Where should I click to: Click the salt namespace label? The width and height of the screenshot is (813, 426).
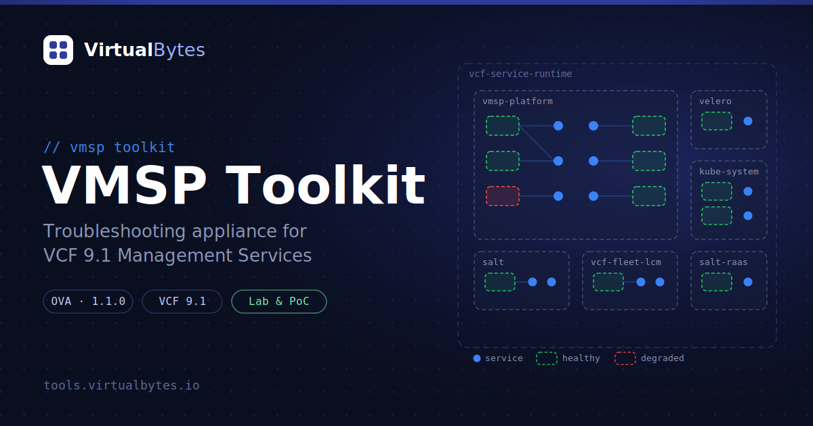493,262
